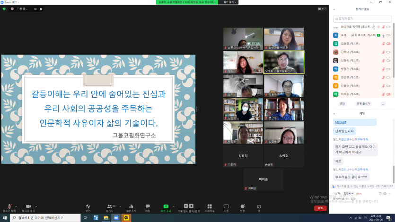Open more options button beside 모두 음소거
395x222 pixels.
click(x=383, y=103)
